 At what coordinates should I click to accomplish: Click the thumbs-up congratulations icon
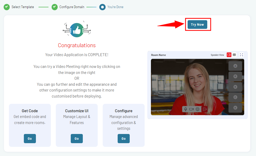click(x=77, y=30)
